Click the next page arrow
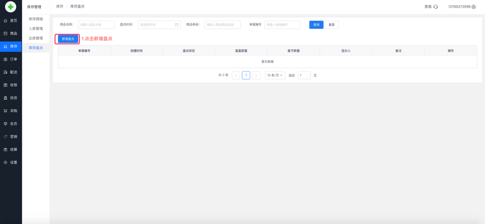 [x=256, y=75]
